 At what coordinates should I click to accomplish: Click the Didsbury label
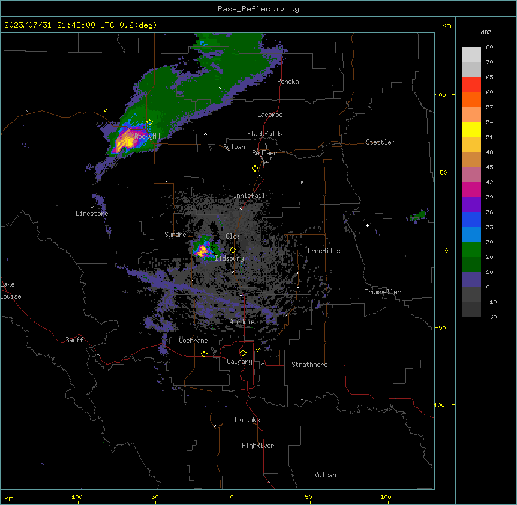(230, 258)
